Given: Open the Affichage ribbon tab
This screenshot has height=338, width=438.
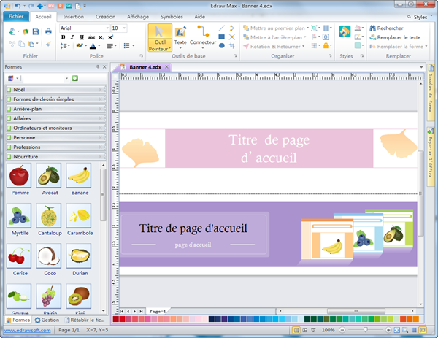Looking at the screenshot, I should 138,15.
